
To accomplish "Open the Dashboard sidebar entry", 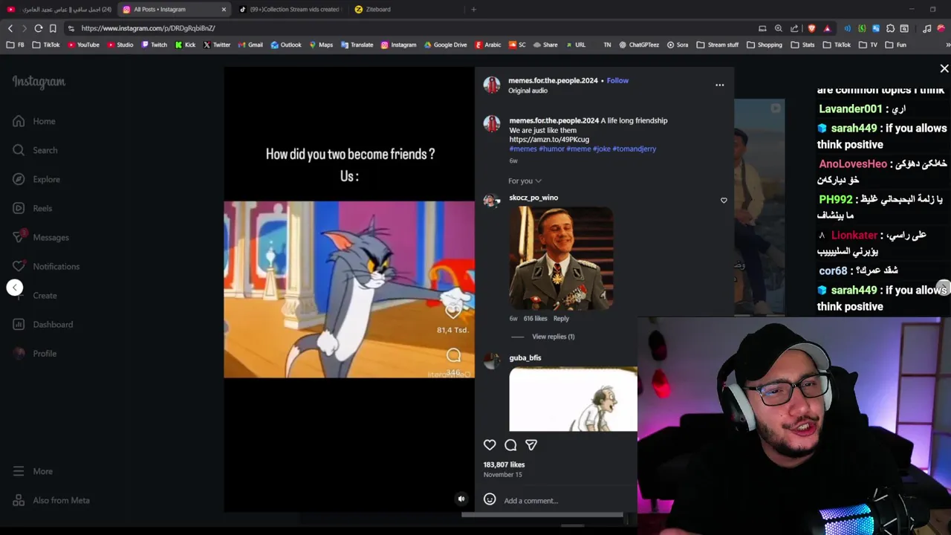I will coord(43,324).
